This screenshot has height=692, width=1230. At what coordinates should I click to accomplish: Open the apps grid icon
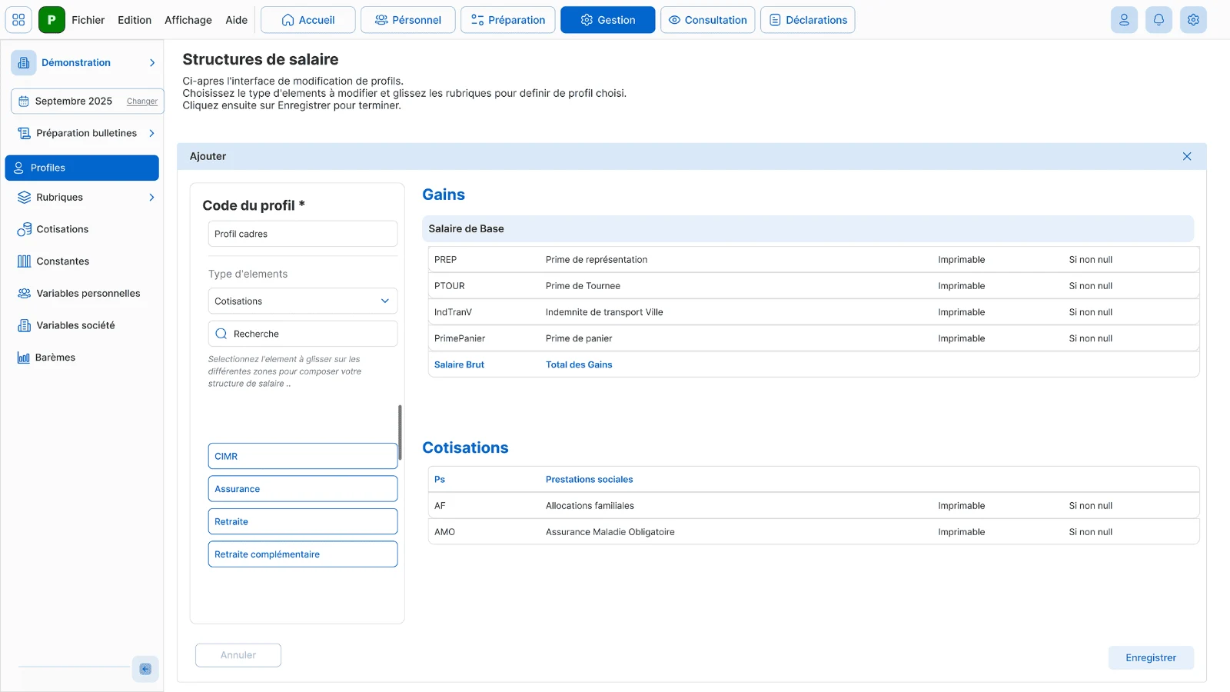(x=18, y=20)
